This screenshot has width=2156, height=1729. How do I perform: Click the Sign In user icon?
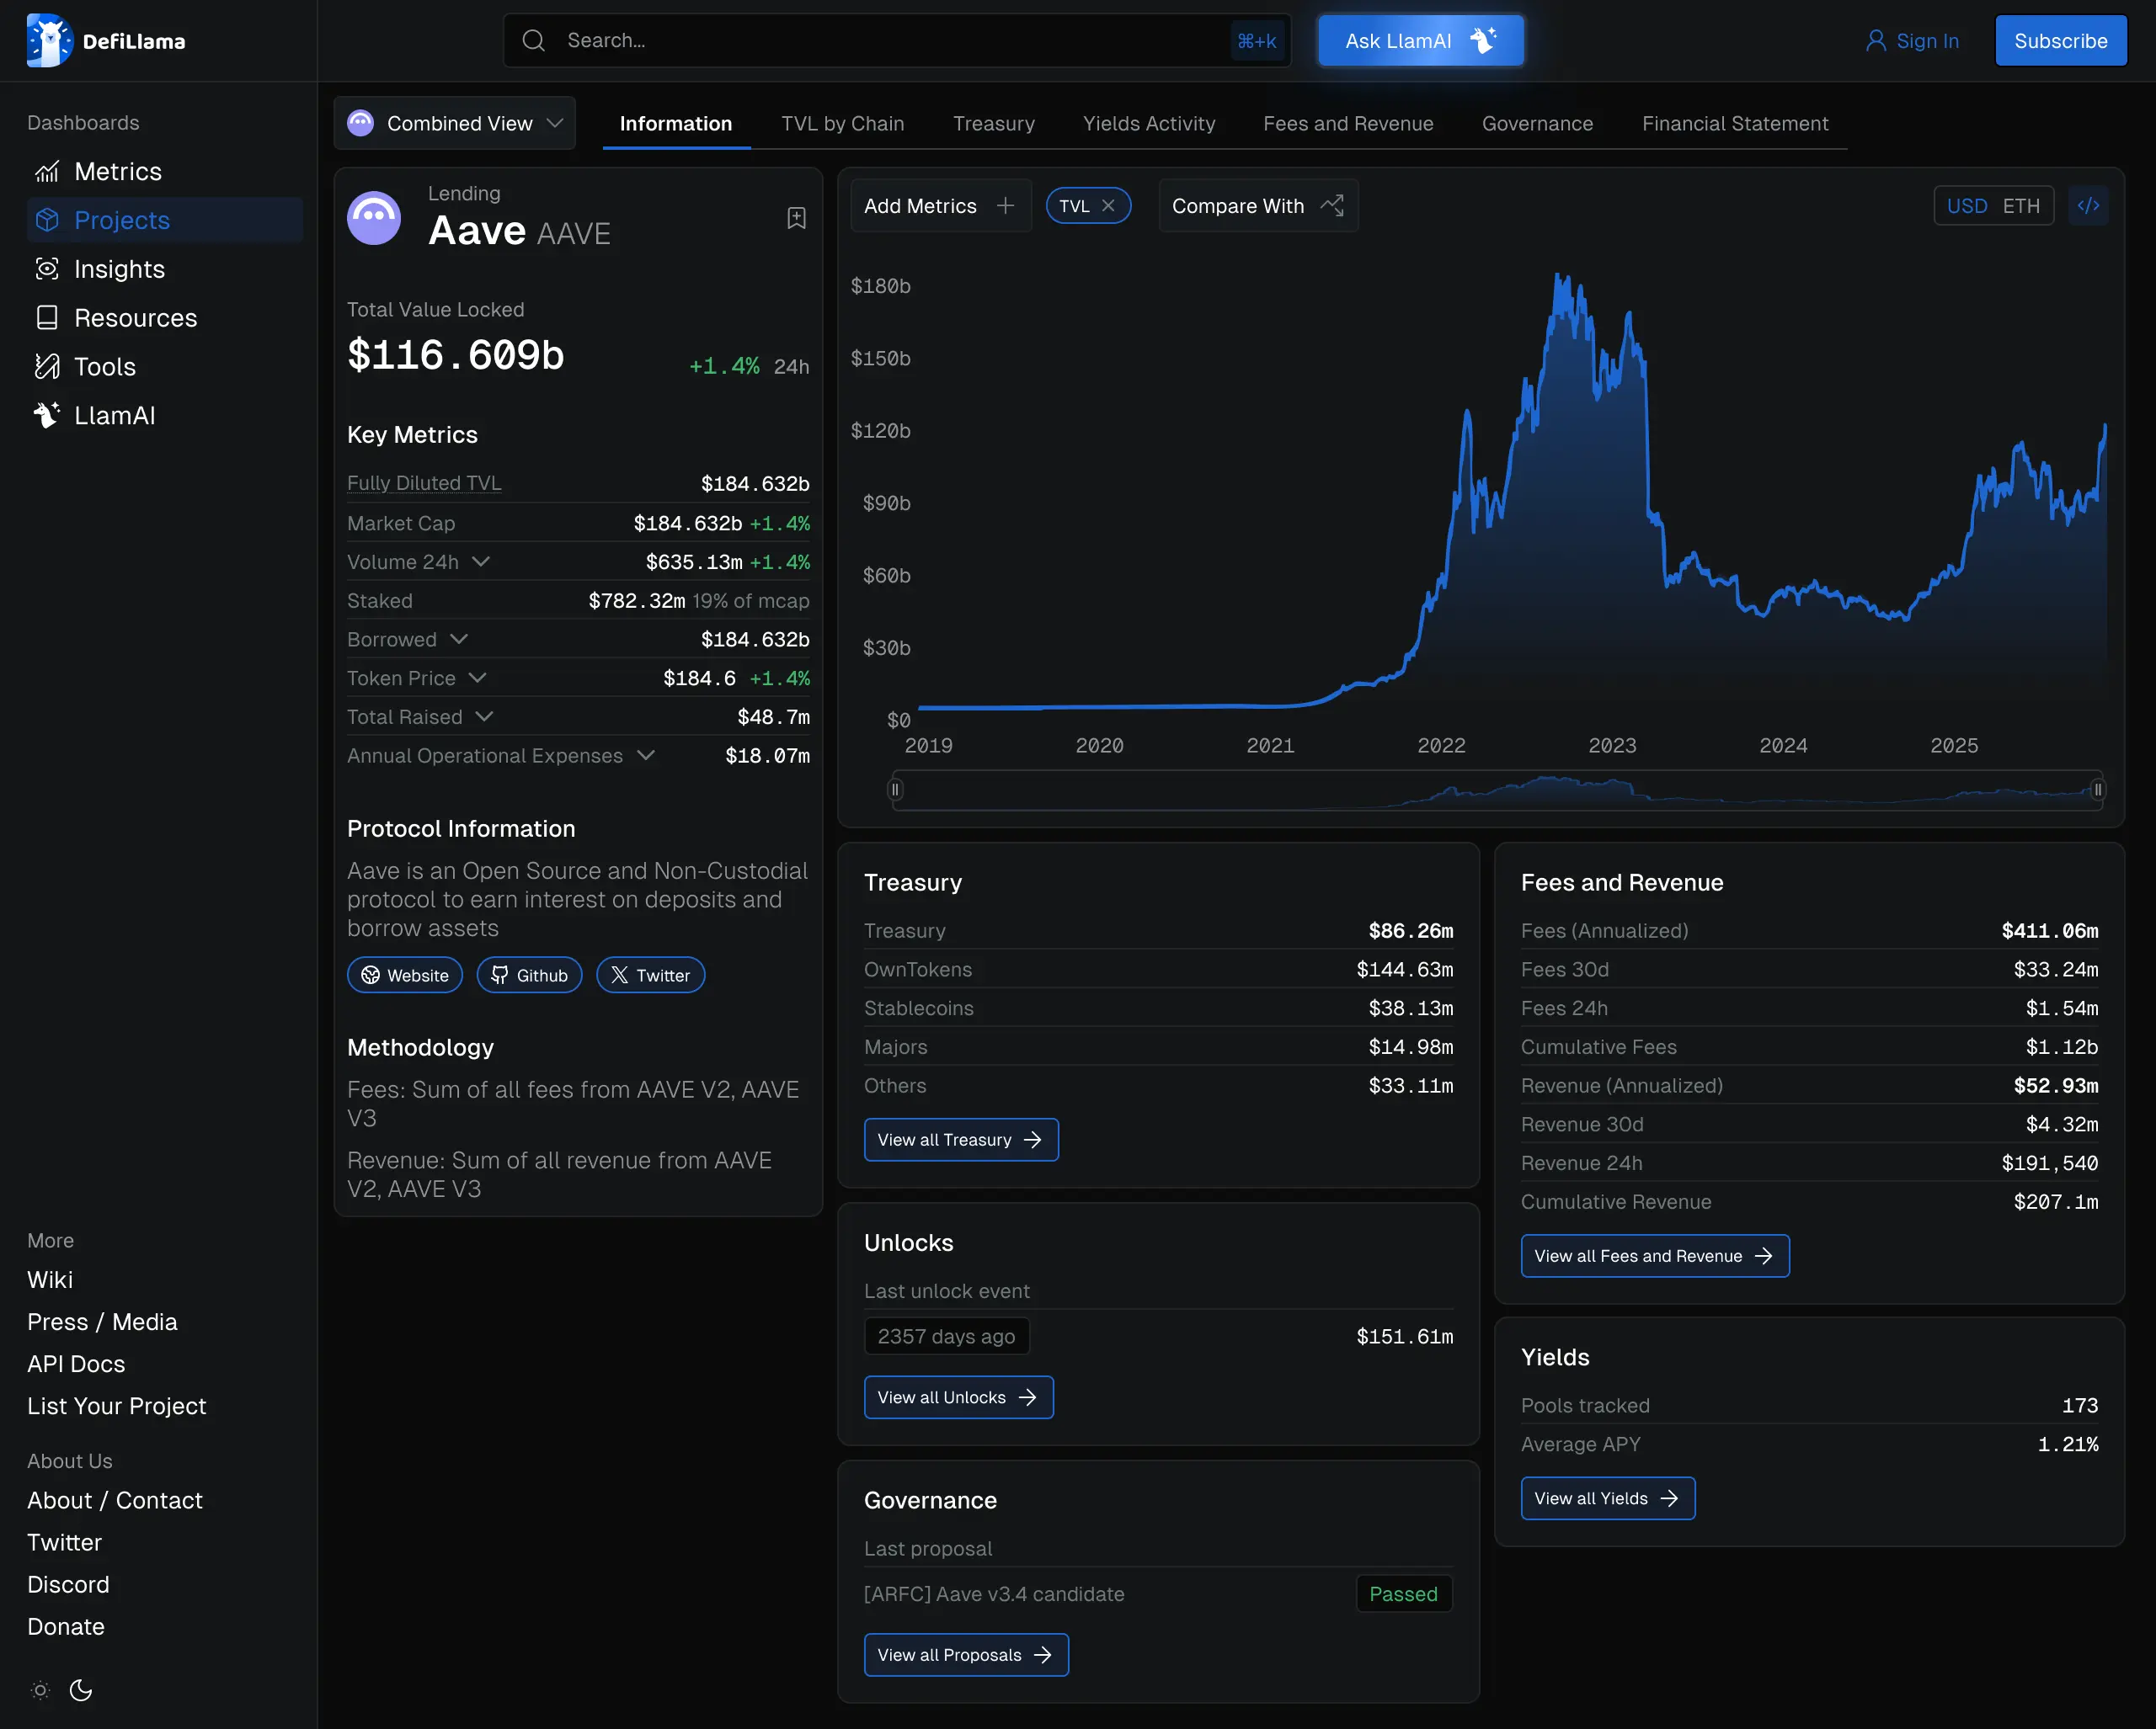tap(1875, 41)
